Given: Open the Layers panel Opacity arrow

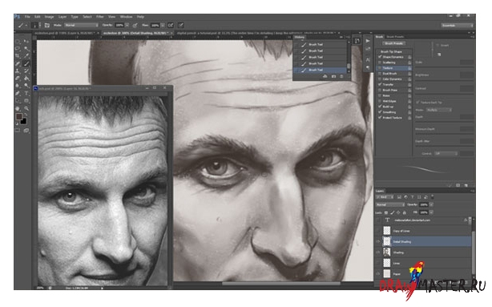Looking at the screenshot, I should click(431, 204).
